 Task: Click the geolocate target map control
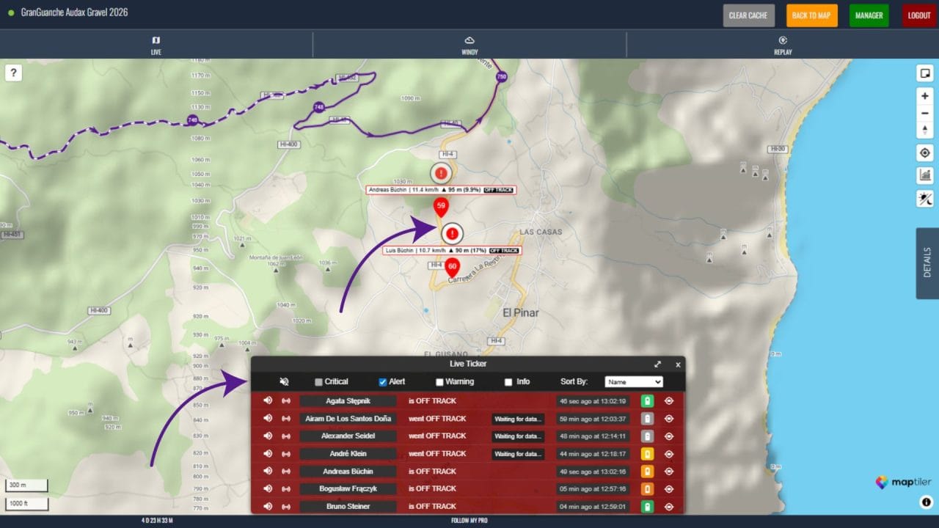point(925,153)
